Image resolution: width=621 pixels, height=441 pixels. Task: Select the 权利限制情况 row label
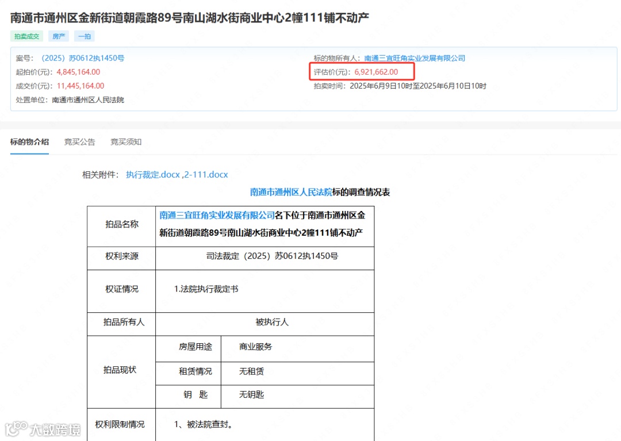click(x=120, y=424)
